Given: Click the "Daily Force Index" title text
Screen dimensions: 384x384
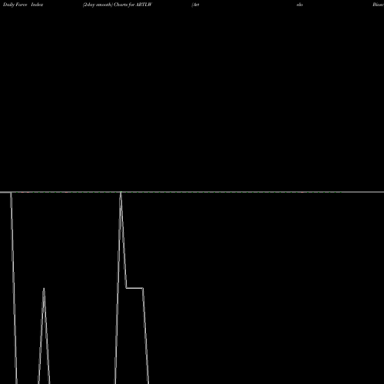Looking at the screenshot, I should [23, 5].
